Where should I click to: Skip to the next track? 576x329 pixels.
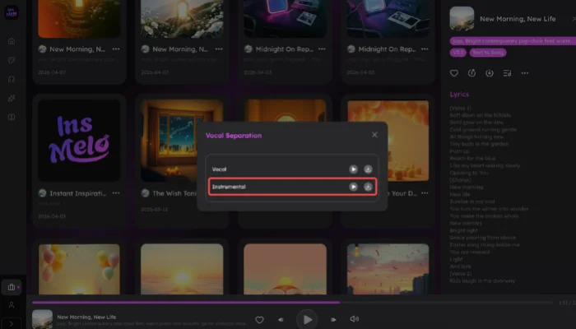tap(332, 319)
